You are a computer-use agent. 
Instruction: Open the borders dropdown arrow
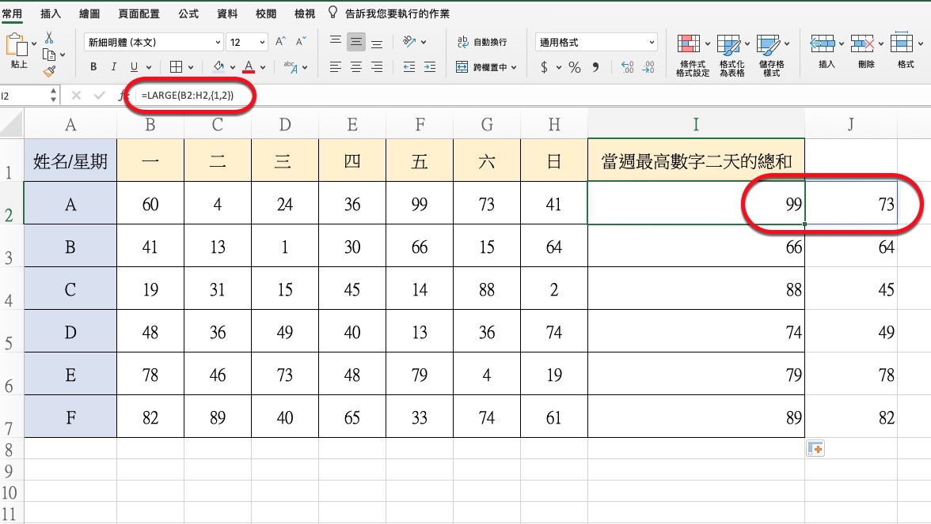pyautogui.click(x=191, y=68)
